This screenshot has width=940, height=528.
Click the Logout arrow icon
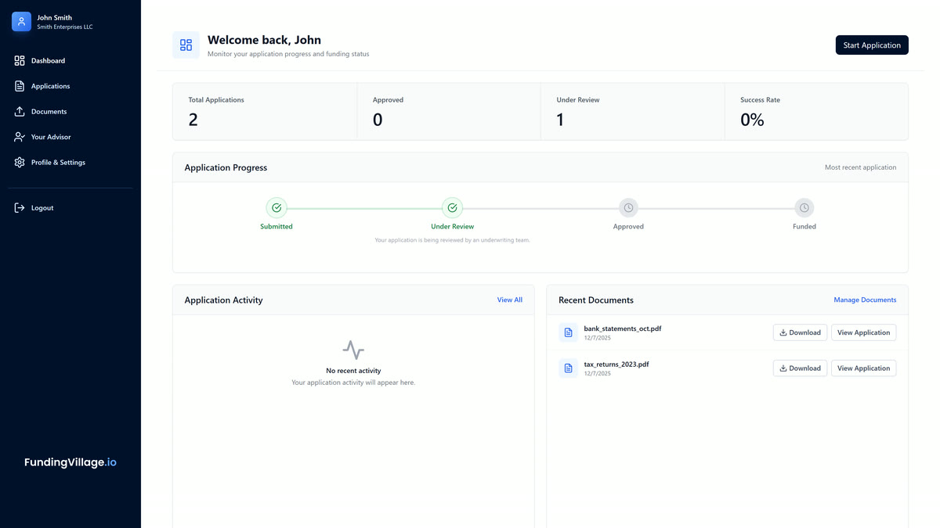pos(19,207)
